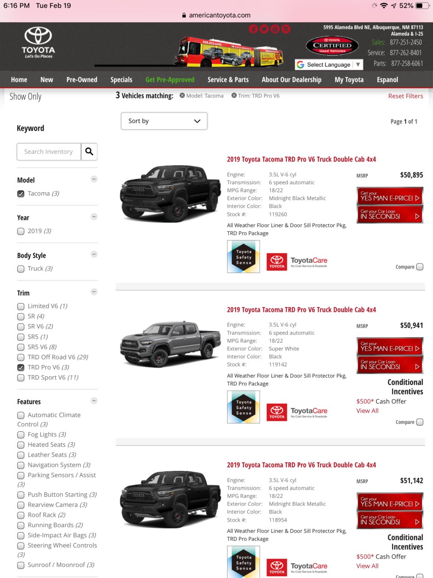
Task: Open the Service & Parts menu
Action: pyautogui.click(x=228, y=79)
